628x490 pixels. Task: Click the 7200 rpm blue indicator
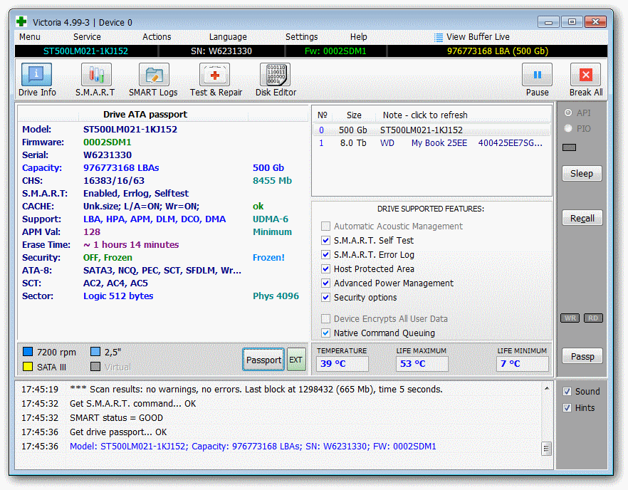click(28, 352)
